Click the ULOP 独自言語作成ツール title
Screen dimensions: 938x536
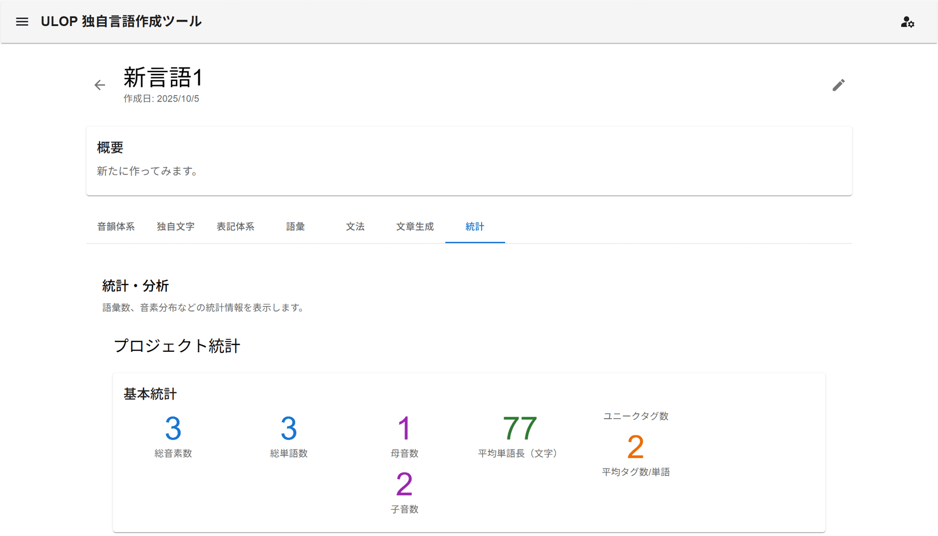121,21
